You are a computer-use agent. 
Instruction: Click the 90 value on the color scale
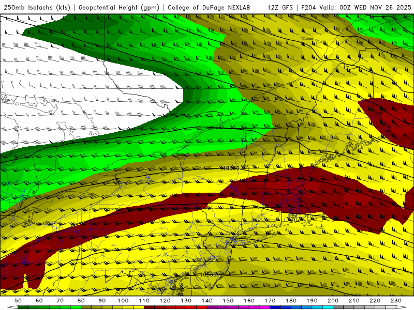(102, 301)
